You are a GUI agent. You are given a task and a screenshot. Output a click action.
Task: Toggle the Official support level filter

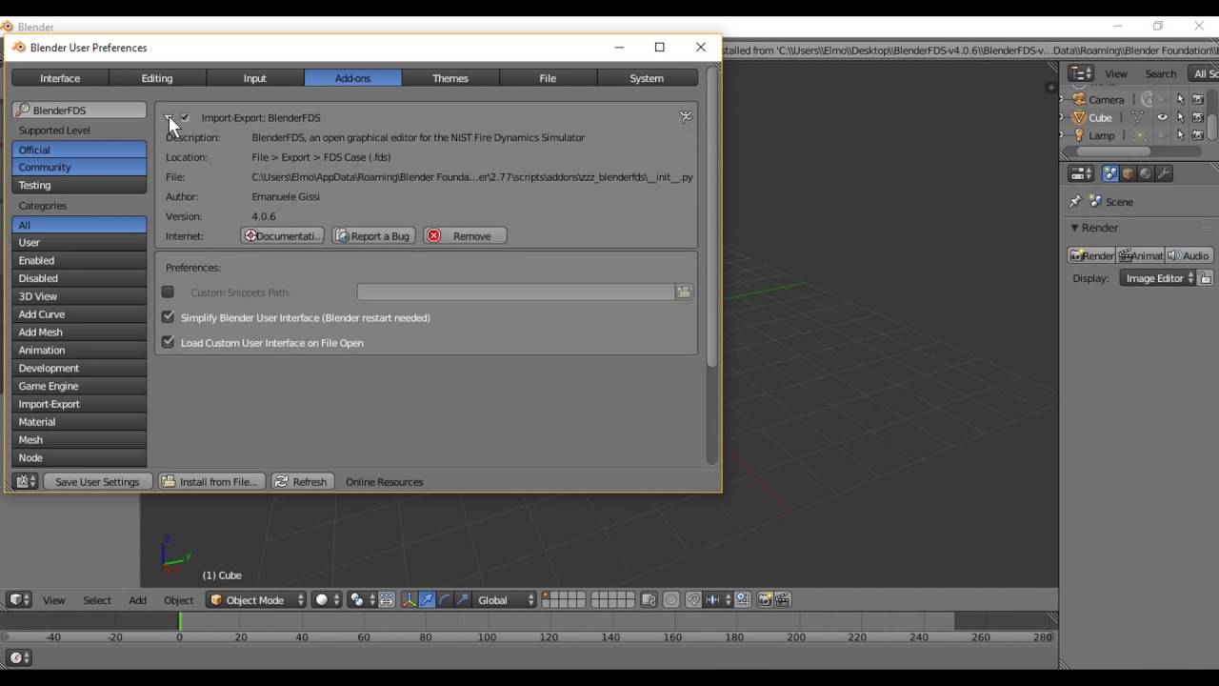pyautogui.click(x=79, y=150)
